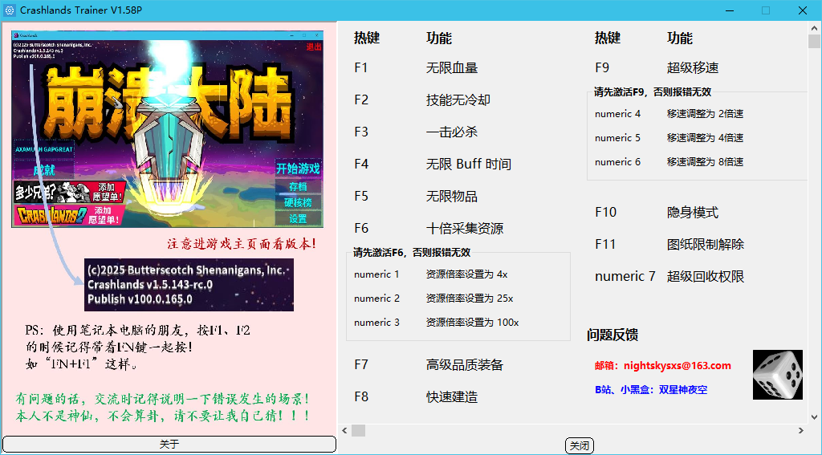This screenshot has height=455, width=822.
Task: Click the horizontal scrollbar thumb
Action: pos(358,430)
